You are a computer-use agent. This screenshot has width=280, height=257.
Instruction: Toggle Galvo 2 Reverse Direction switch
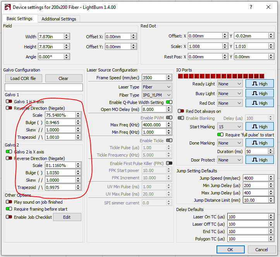click(9, 158)
